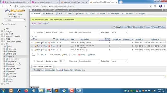
Task: Tick the Check all checkbox
Action: pyautogui.click(x=38, y=55)
